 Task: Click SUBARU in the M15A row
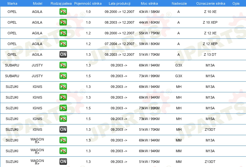(12, 76)
